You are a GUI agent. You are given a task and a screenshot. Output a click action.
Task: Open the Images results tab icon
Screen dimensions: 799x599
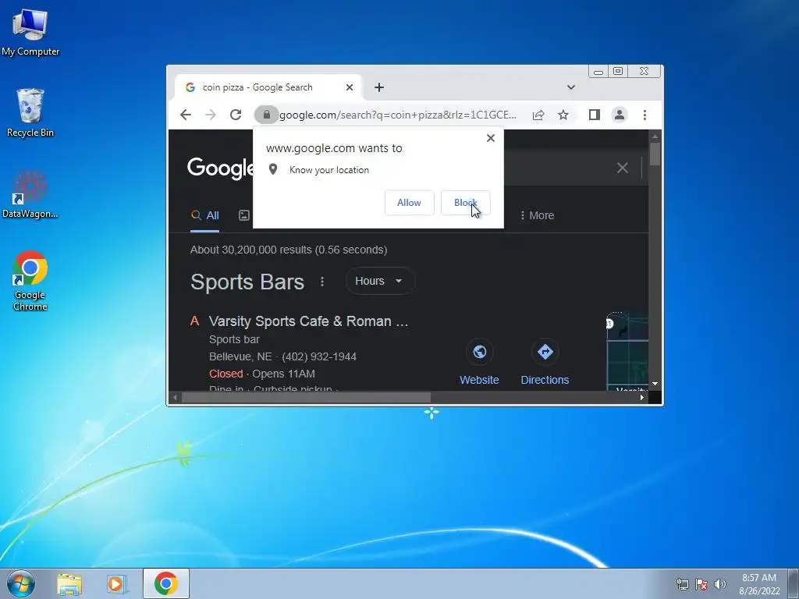tap(244, 215)
